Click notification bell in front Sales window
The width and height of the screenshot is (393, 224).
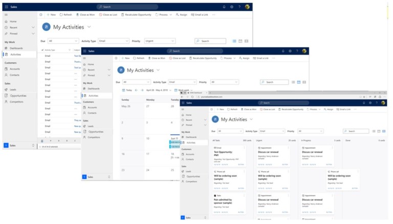tap(364, 103)
